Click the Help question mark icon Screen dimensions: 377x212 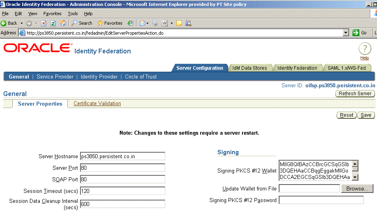pyautogui.click(x=365, y=49)
